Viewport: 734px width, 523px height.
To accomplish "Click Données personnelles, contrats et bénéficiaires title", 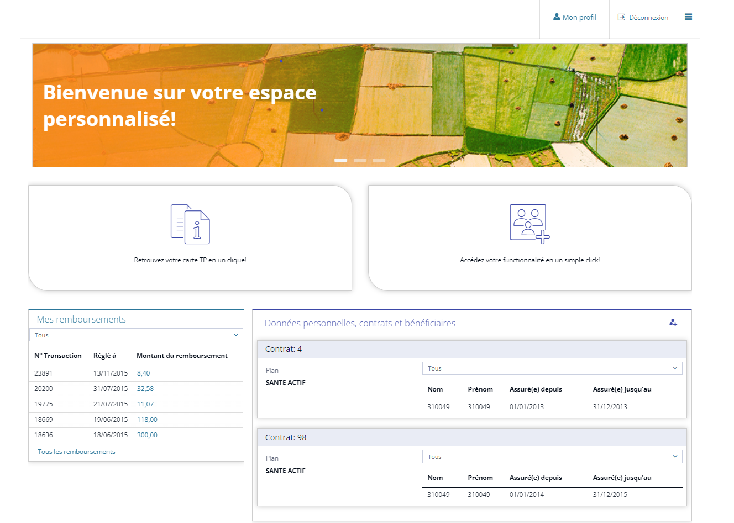I will coord(360,323).
